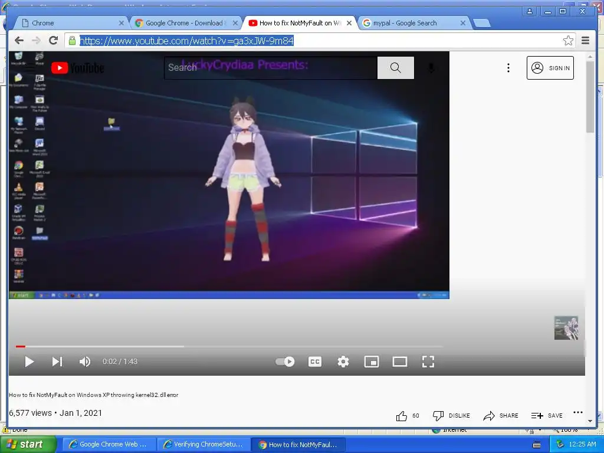The image size is (604, 453).
Task: Click the keyboard icon in system tray
Action: (537, 445)
